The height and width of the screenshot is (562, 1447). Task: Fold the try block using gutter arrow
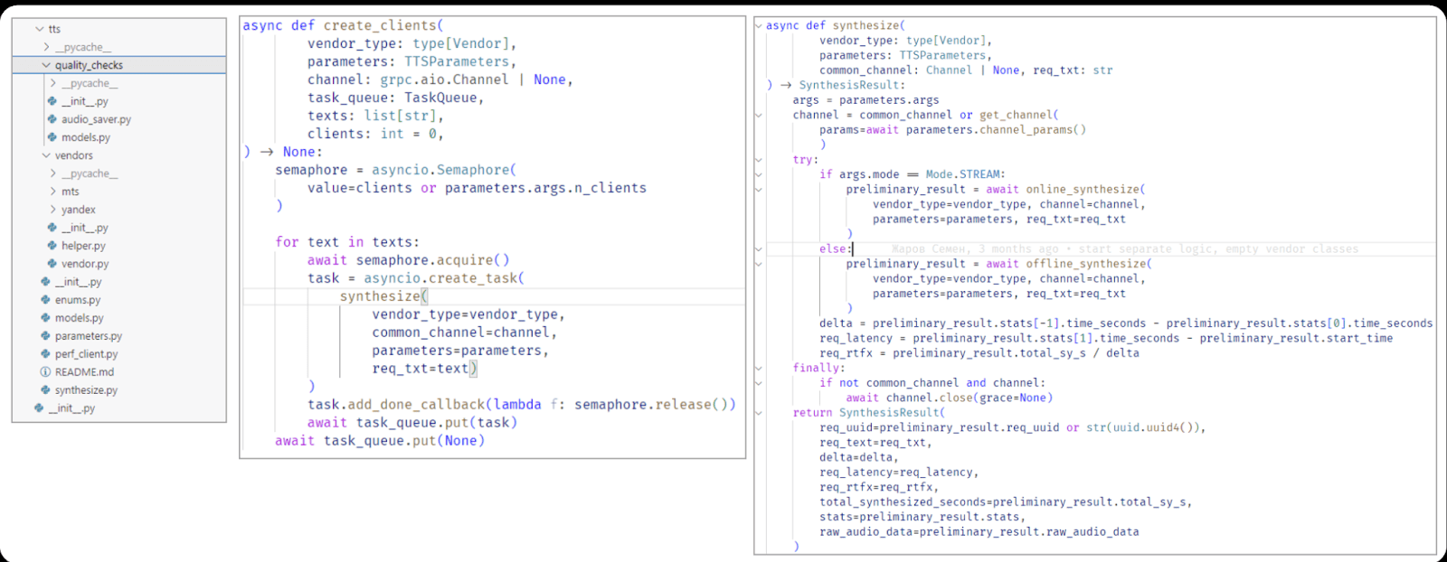coord(759,160)
